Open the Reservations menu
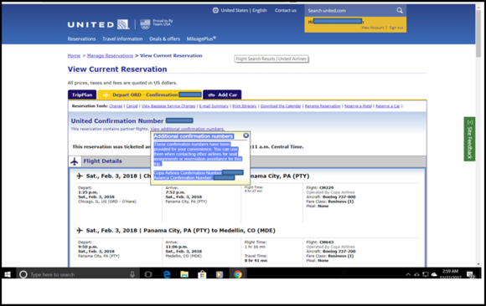486x306 pixels. click(x=81, y=38)
